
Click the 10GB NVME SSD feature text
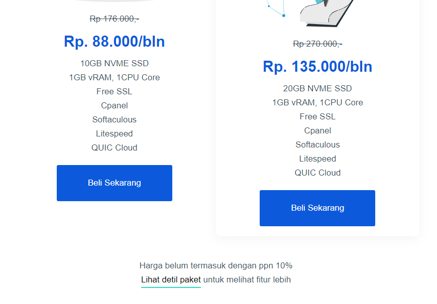coord(115,64)
